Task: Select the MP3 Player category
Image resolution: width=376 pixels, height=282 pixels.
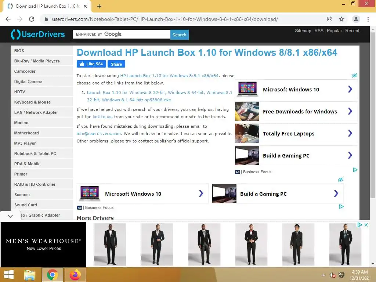Action: coord(42,144)
